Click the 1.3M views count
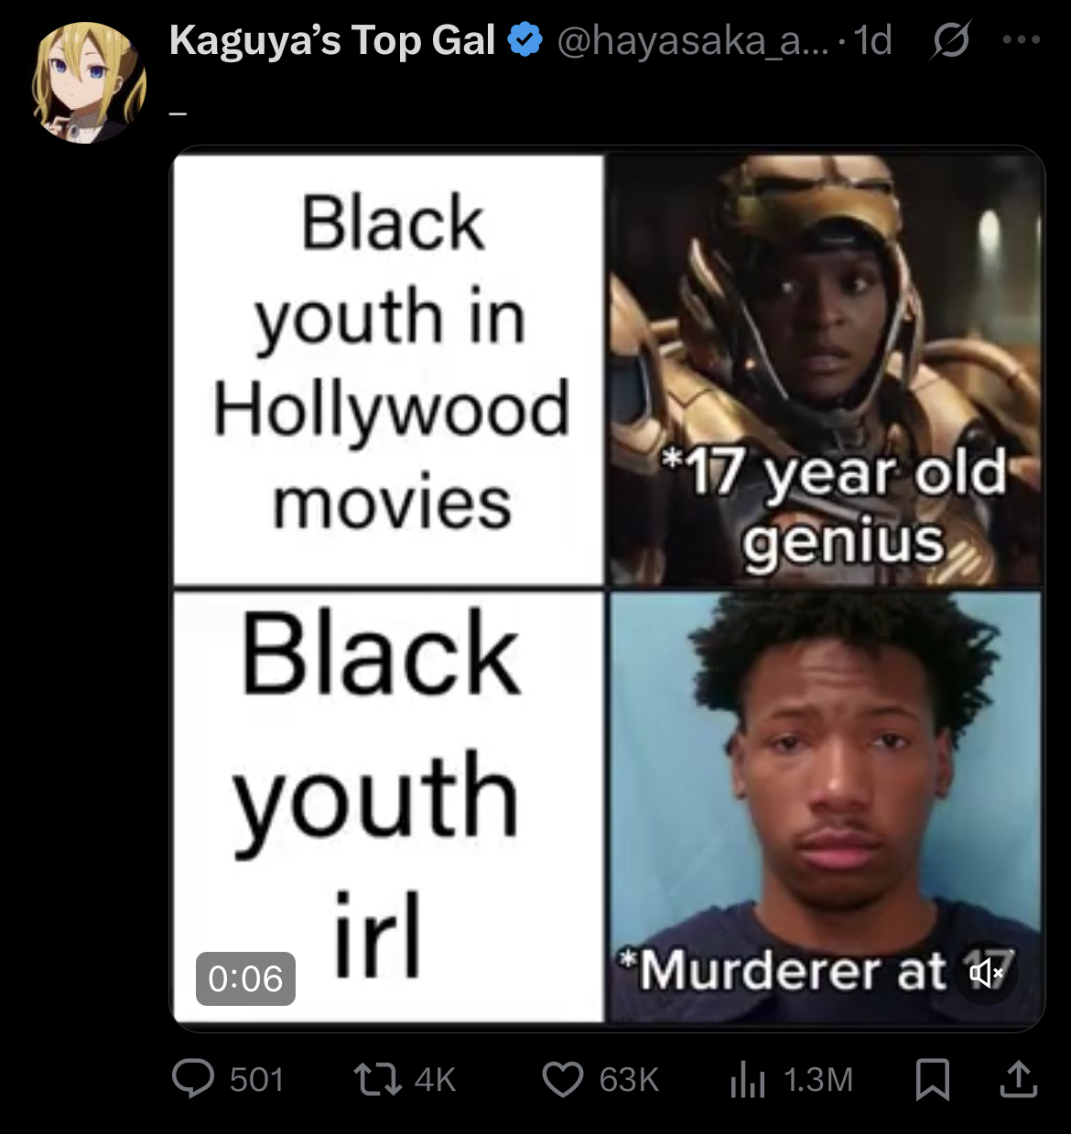This screenshot has width=1071, height=1134. (x=818, y=1080)
